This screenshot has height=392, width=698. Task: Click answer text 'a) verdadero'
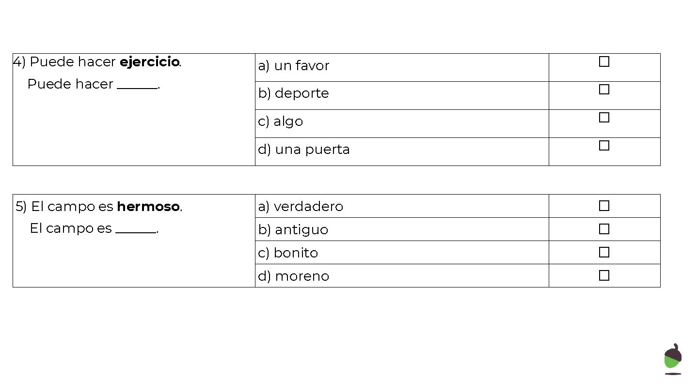coord(301,207)
